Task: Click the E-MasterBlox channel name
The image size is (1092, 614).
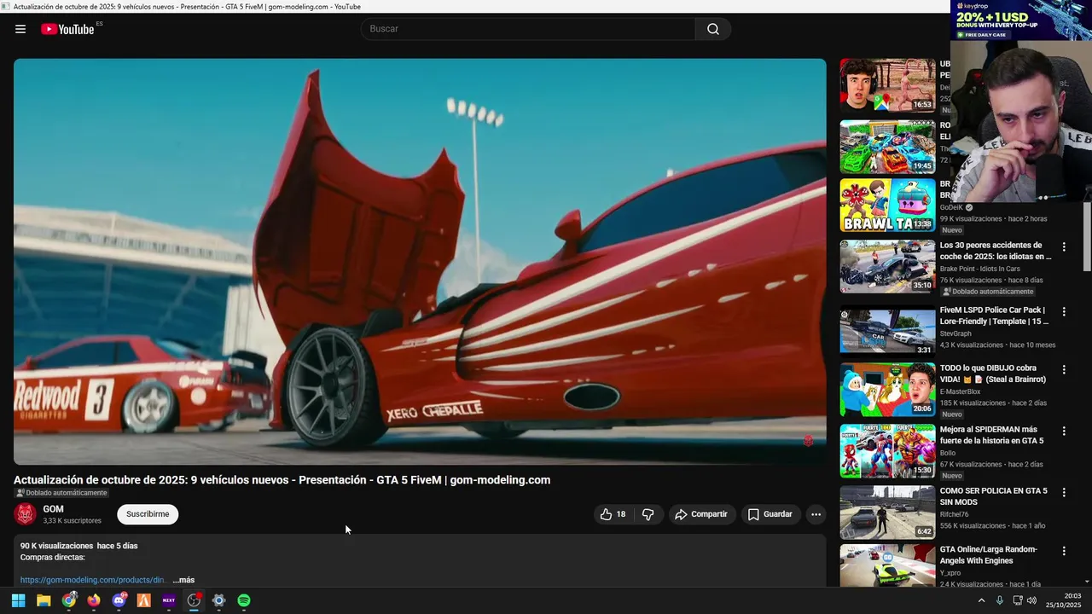Action: [x=960, y=391]
